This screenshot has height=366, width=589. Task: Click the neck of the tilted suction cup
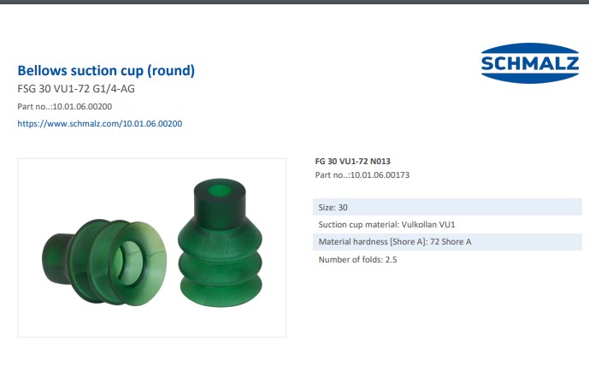58,258
